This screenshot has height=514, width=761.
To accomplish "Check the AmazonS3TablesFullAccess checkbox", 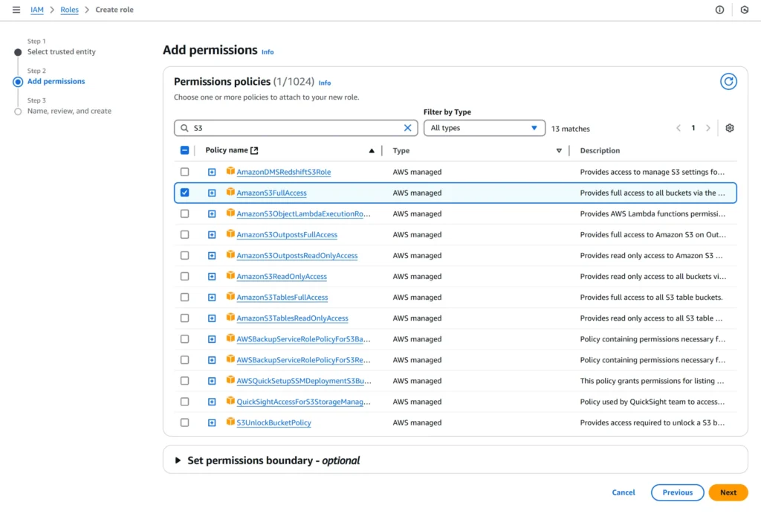I will coord(184,297).
